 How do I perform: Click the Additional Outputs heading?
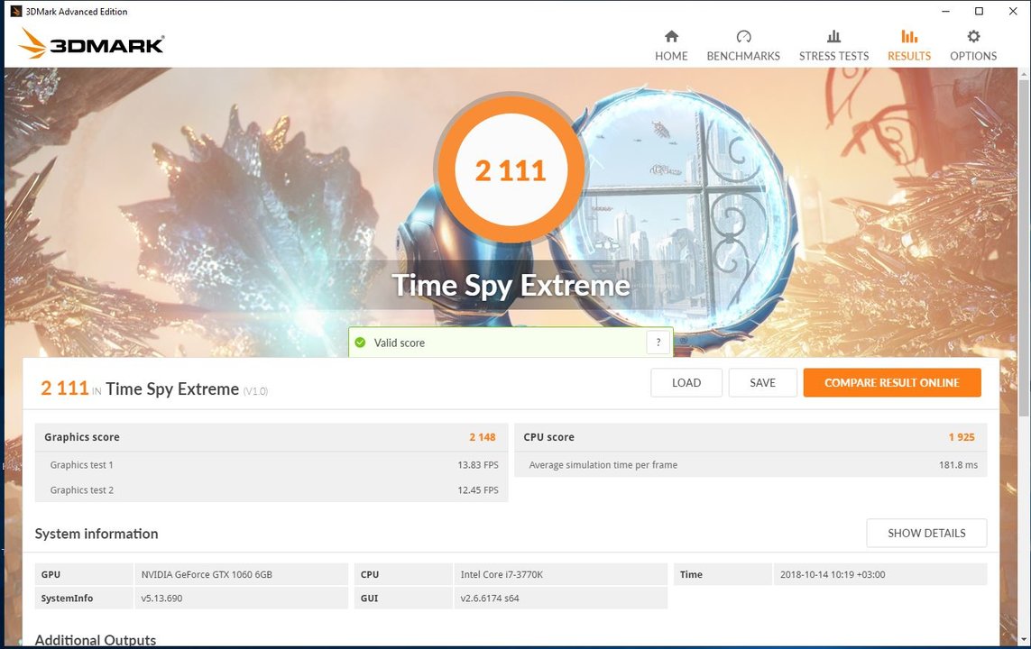[x=96, y=640]
